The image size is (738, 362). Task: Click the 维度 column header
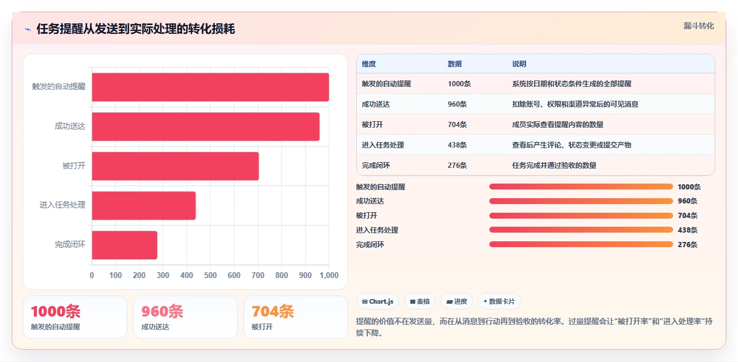coord(369,64)
